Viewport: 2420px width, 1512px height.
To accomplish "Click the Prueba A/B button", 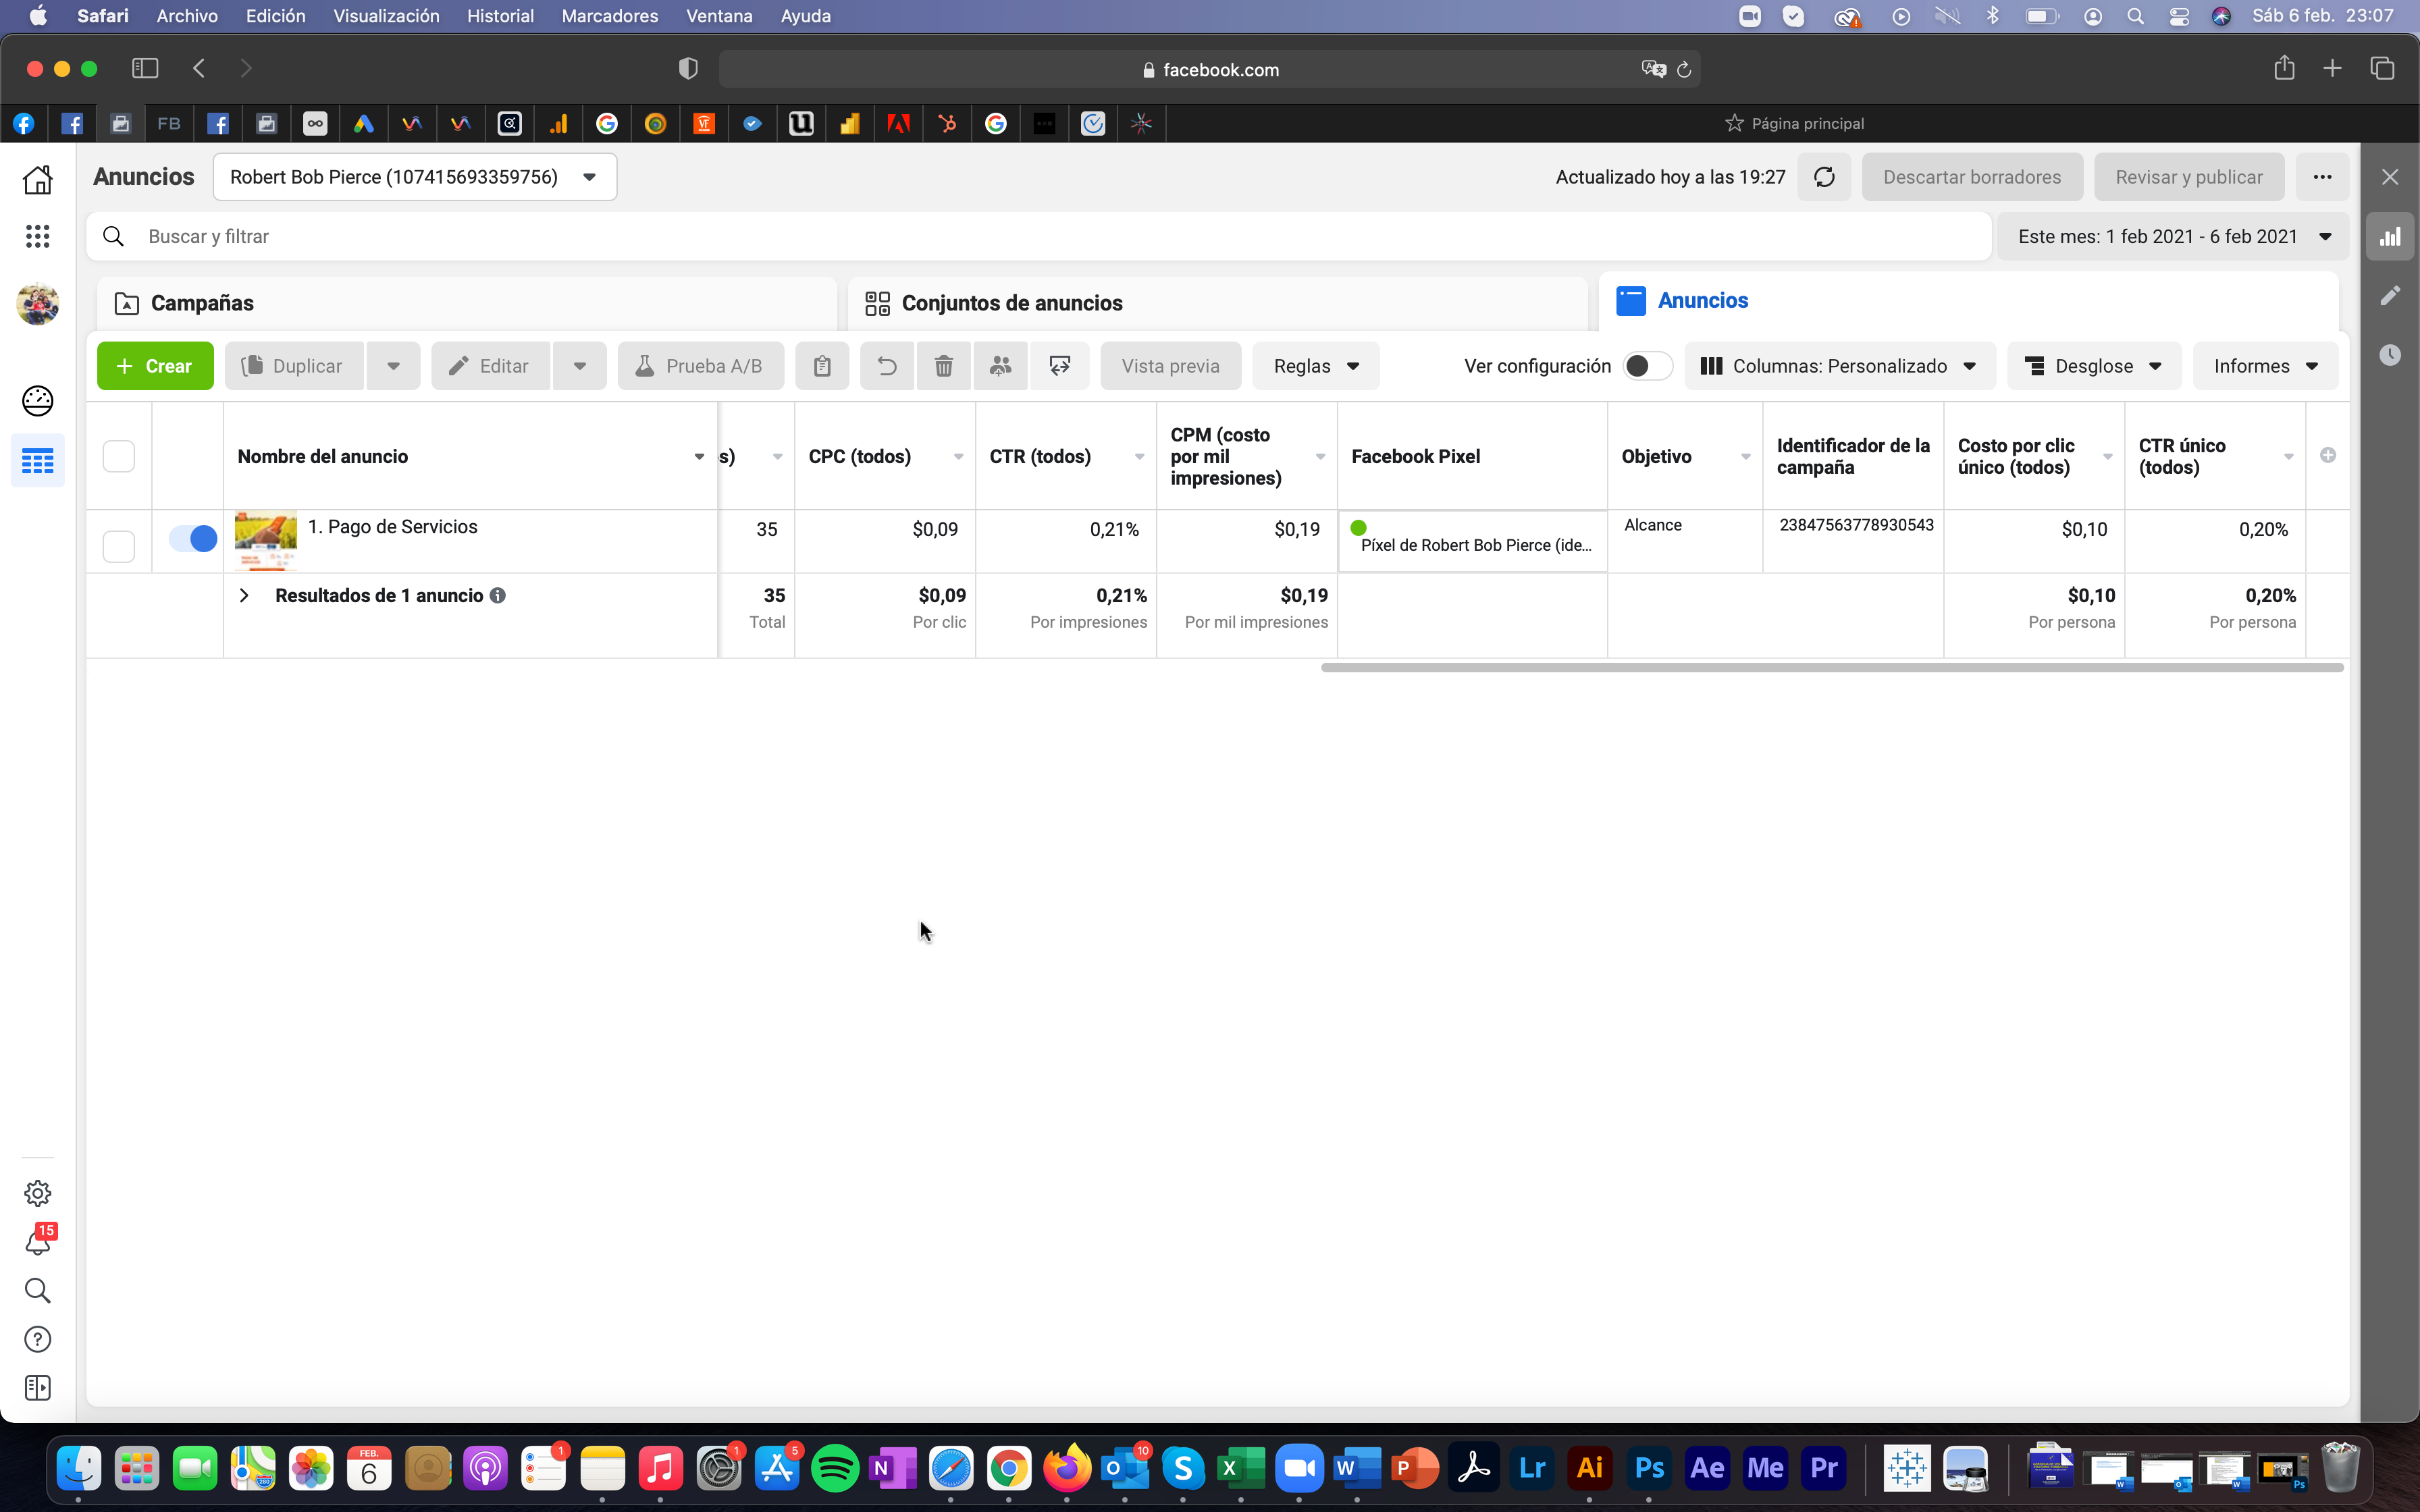I will click(x=701, y=366).
